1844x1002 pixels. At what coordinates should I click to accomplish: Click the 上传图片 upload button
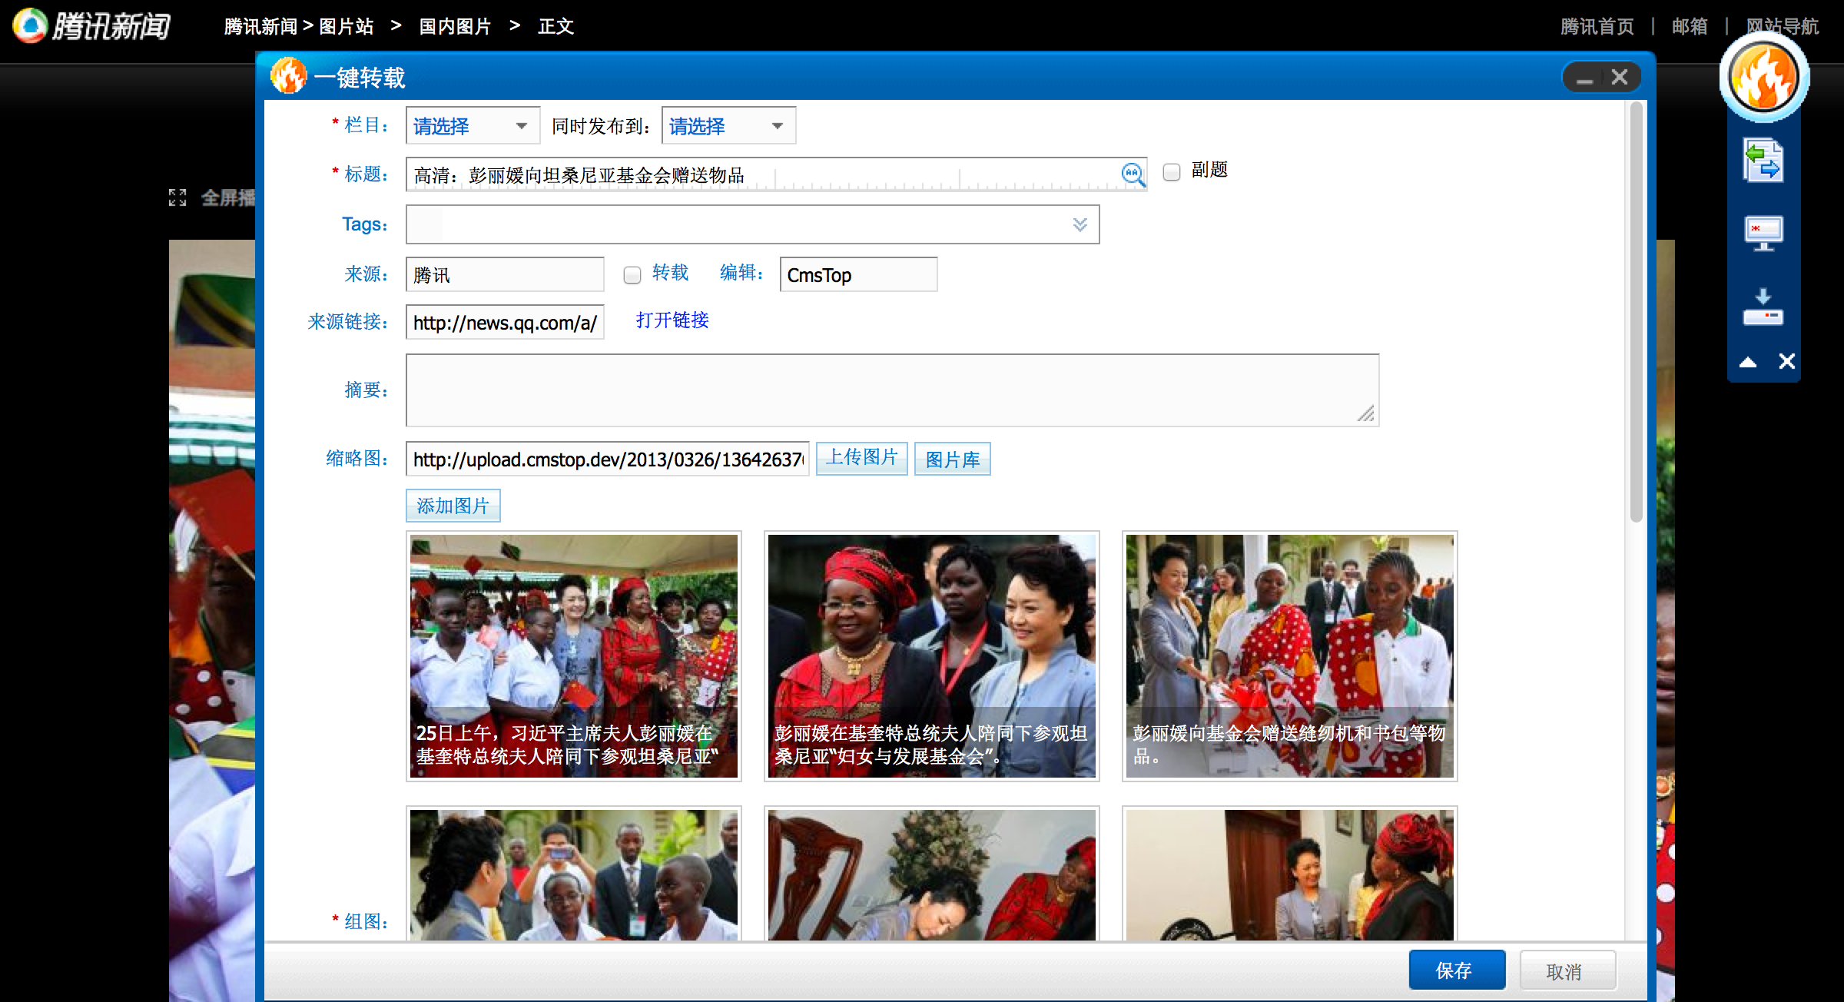861,458
